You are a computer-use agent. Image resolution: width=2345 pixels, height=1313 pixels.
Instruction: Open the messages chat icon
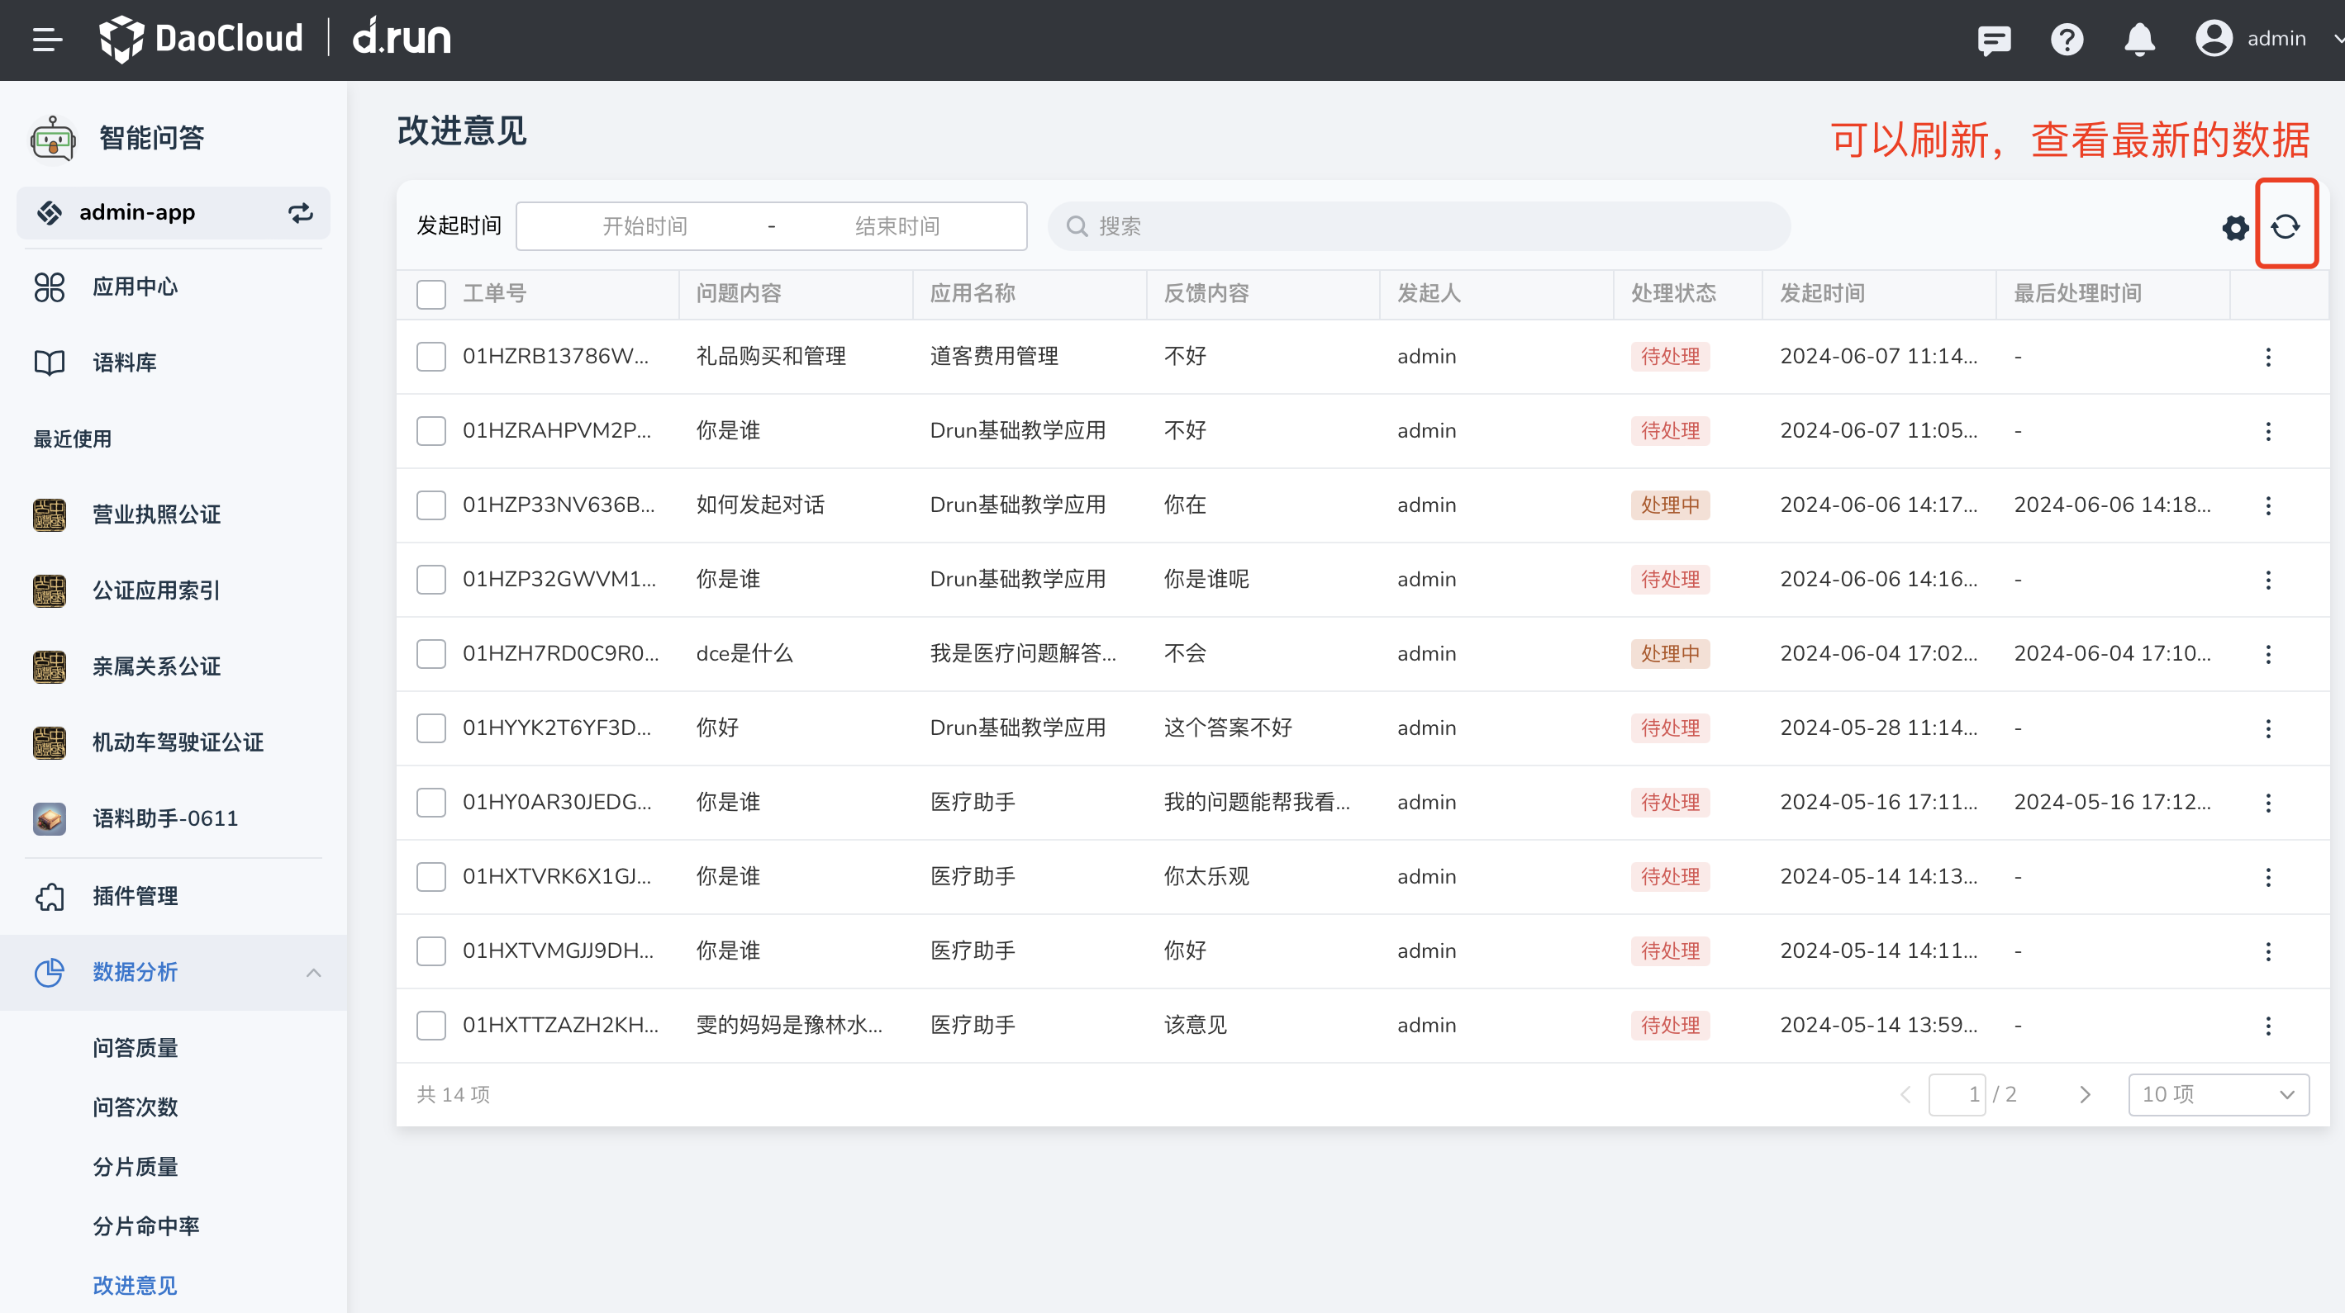[x=1994, y=39]
